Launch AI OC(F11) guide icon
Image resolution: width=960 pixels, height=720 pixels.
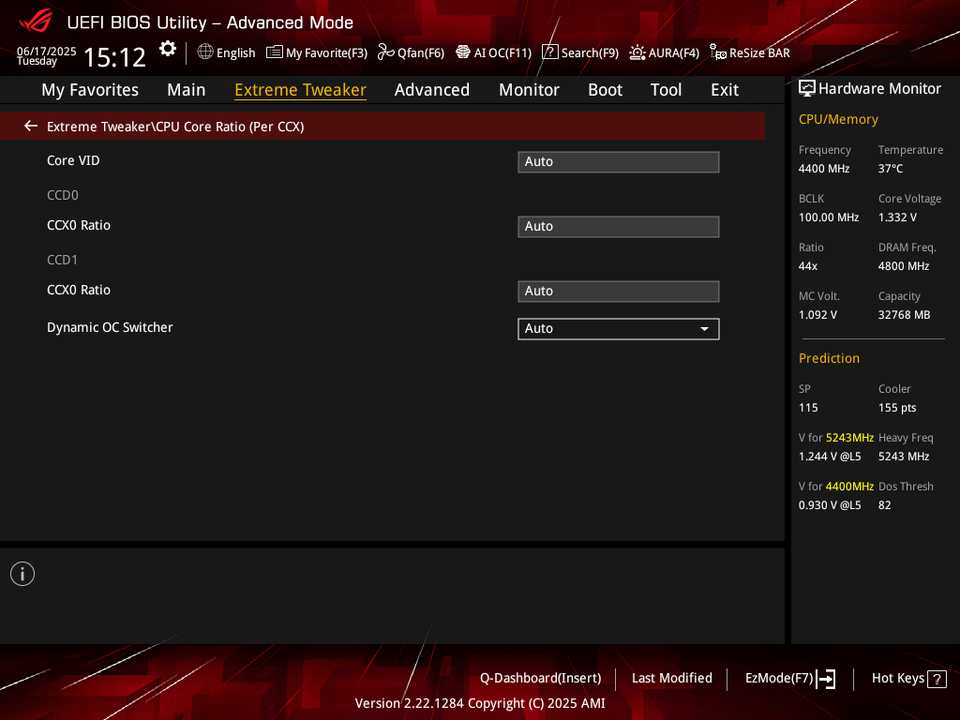[463, 52]
